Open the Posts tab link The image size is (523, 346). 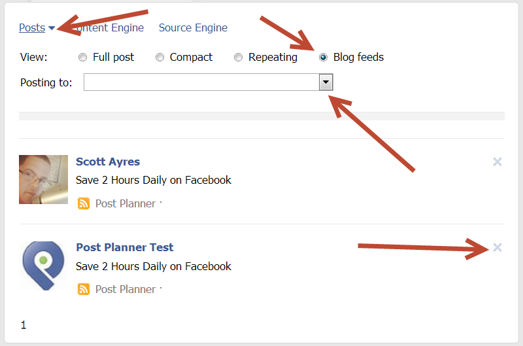[31, 28]
